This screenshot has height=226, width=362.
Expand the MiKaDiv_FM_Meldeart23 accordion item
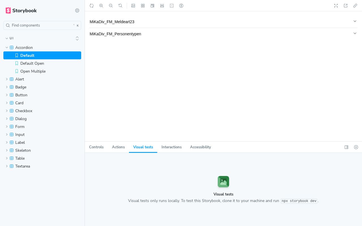point(223,22)
